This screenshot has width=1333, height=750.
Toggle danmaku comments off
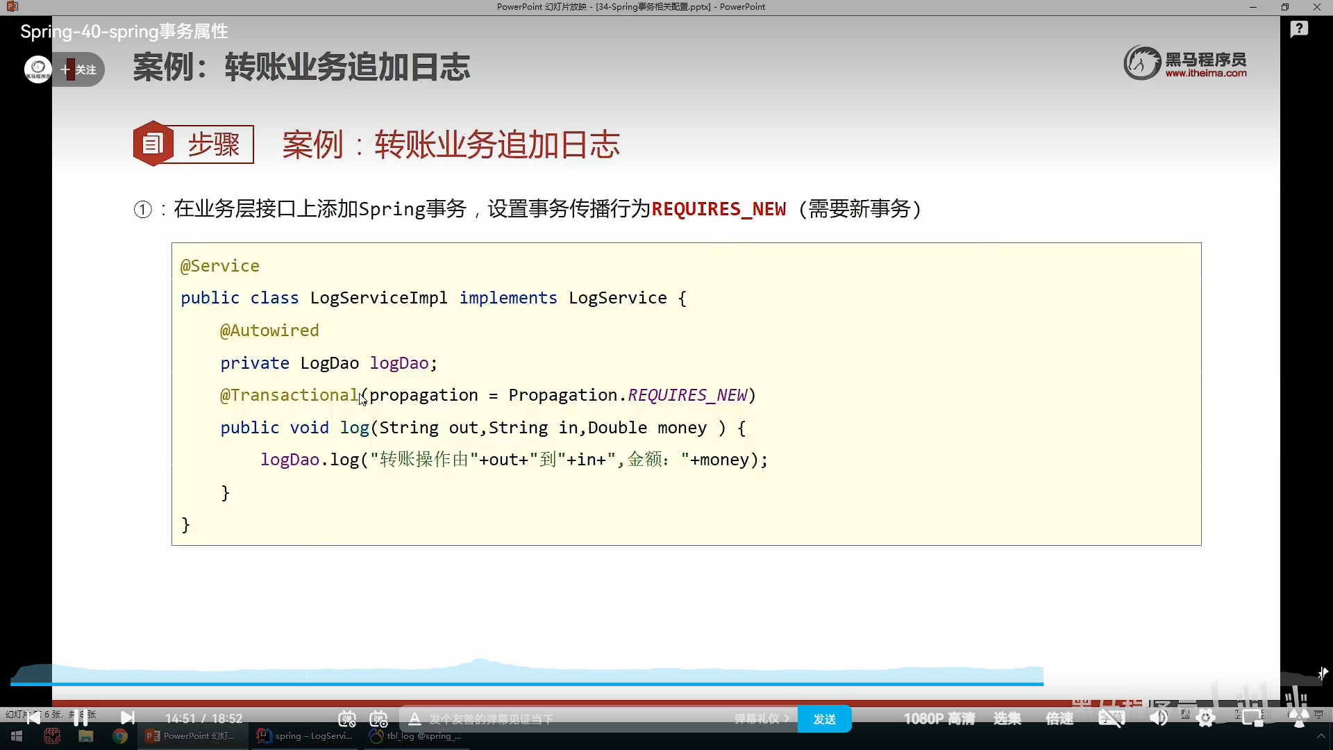point(347,719)
